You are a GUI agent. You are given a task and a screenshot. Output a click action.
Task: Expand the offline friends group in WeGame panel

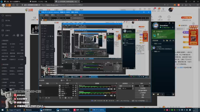[x=153, y=52]
